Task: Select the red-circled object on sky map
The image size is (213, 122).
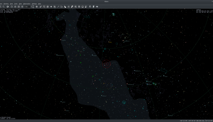Action: pyautogui.click(x=106, y=64)
